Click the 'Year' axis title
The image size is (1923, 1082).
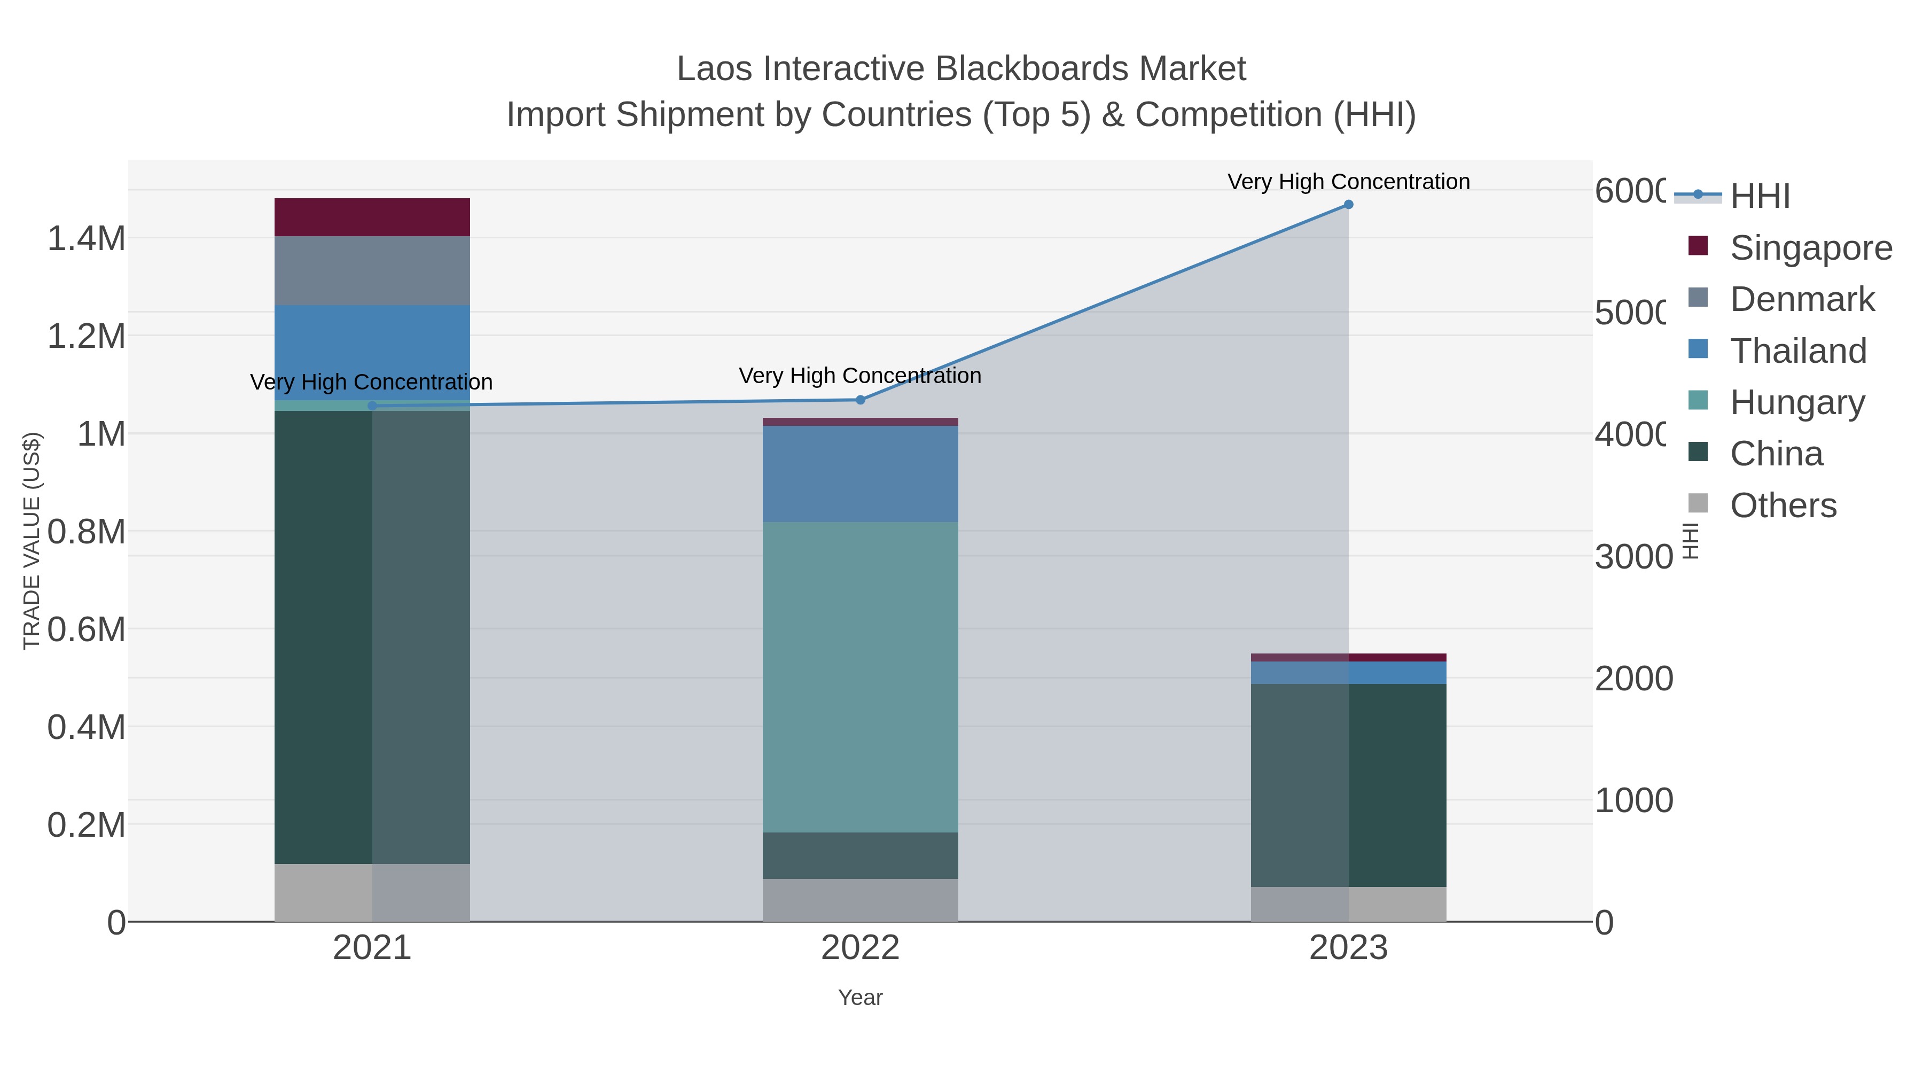tap(860, 998)
